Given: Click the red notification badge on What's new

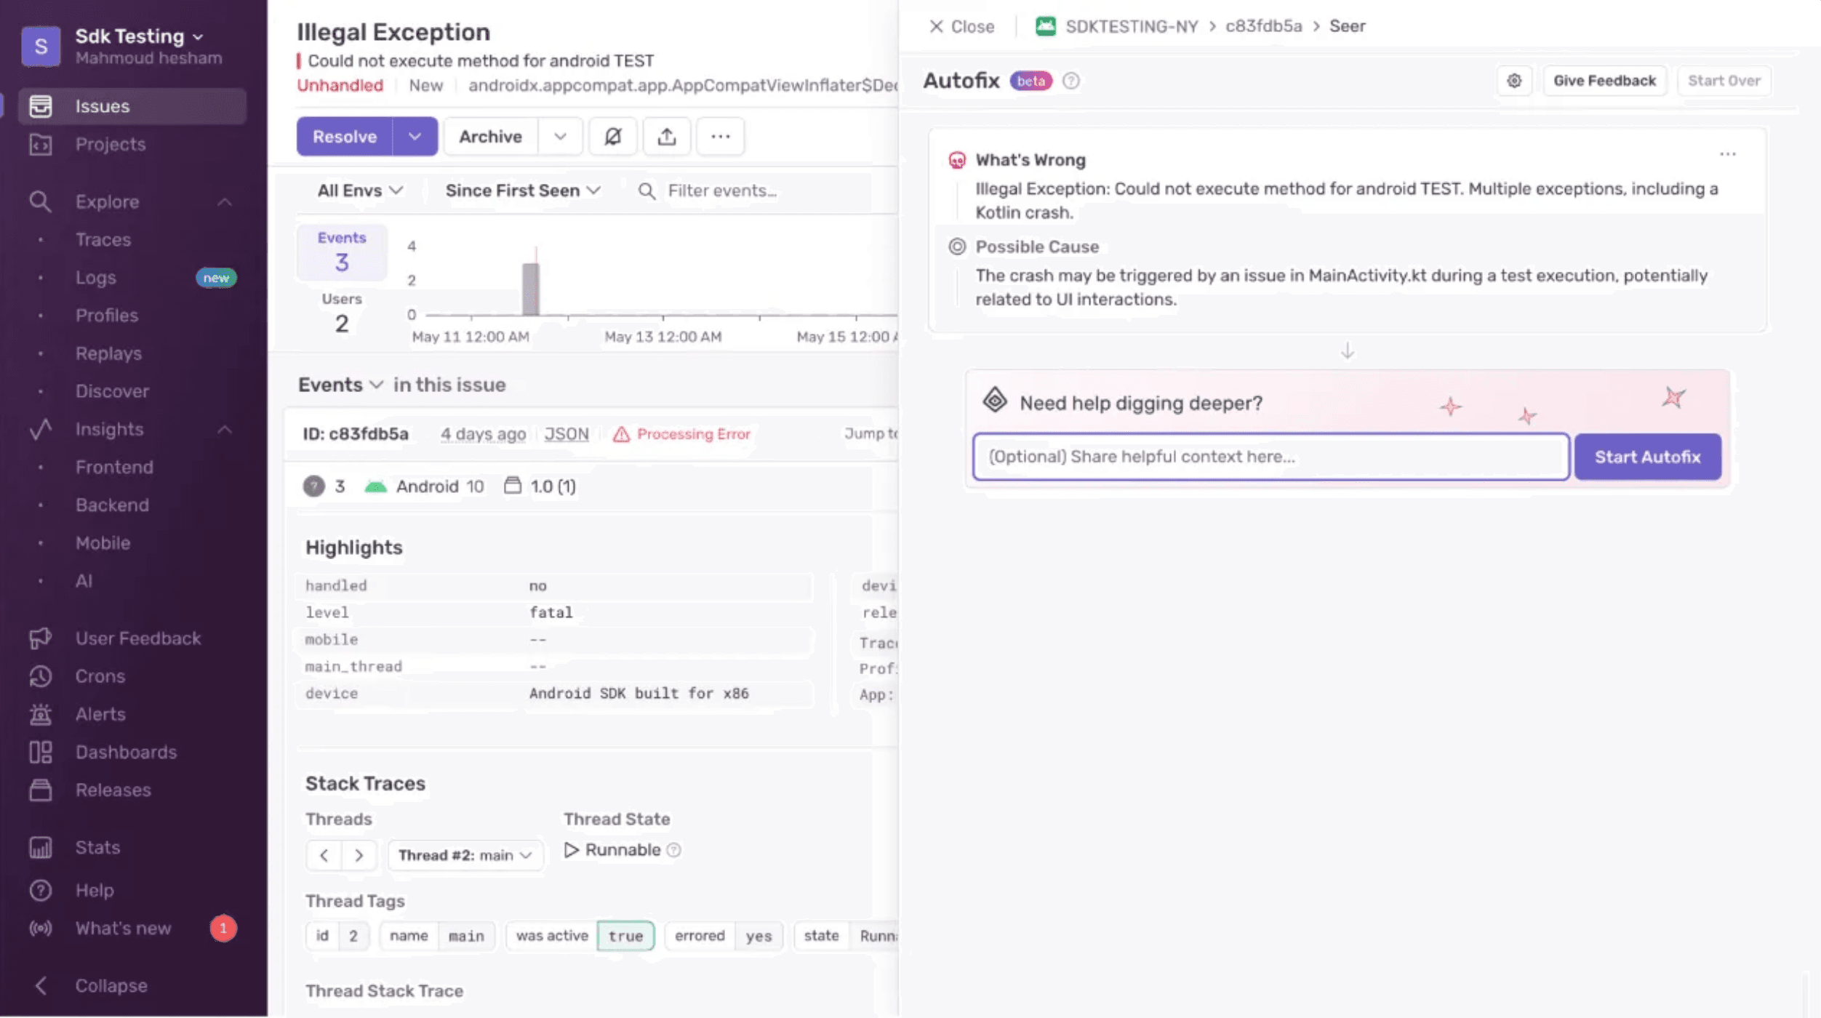Looking at the screenshot, I should [223, 928].
